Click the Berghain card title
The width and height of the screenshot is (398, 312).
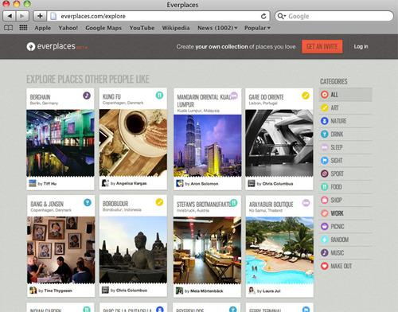tap(40, 97)
